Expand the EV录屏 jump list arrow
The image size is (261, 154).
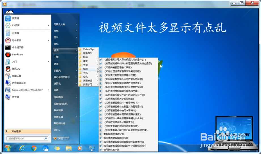[x=48, y=25]
